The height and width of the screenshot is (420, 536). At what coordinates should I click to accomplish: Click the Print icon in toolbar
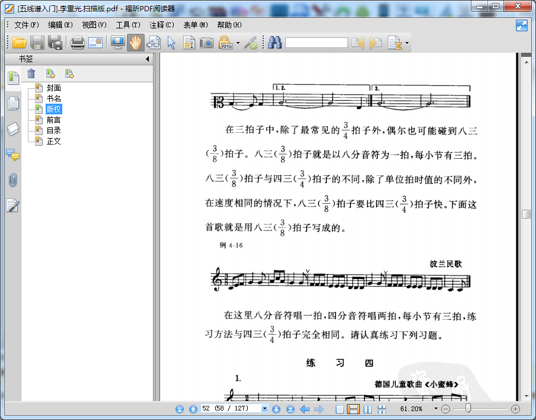coord(78,43)
